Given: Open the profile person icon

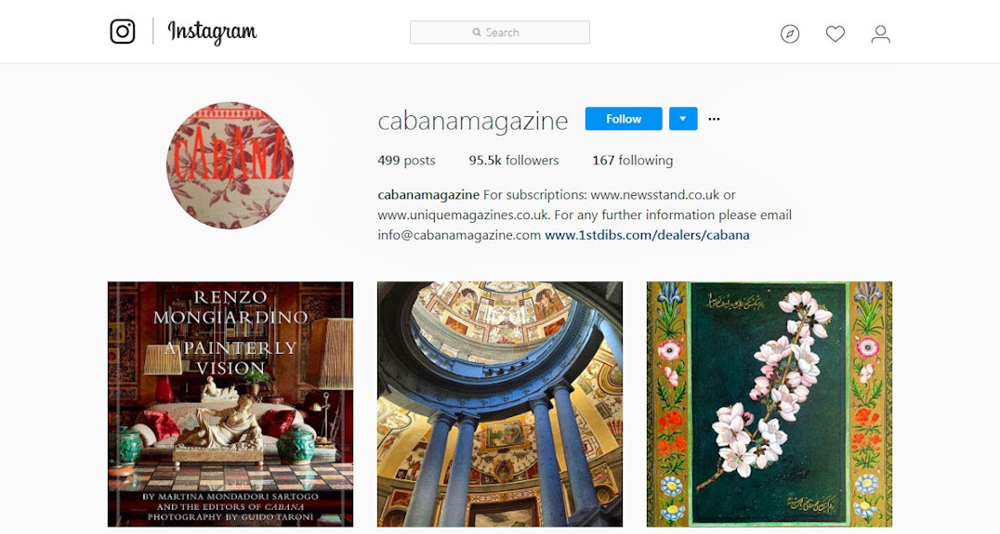Looking at the screenshot, I should coord(881,33).
